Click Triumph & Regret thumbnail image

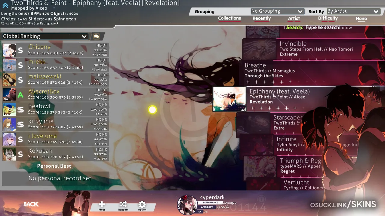click(x=260, y=166)
